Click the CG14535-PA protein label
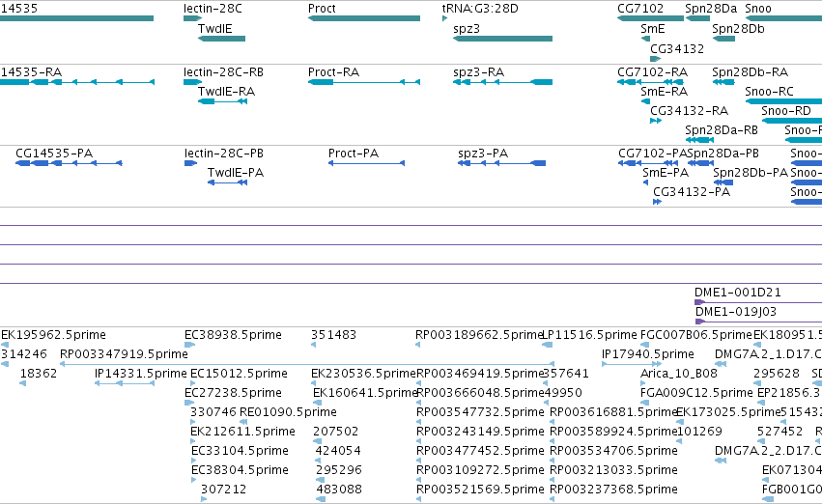The image size is (822, 504). (x=54, y=153)
